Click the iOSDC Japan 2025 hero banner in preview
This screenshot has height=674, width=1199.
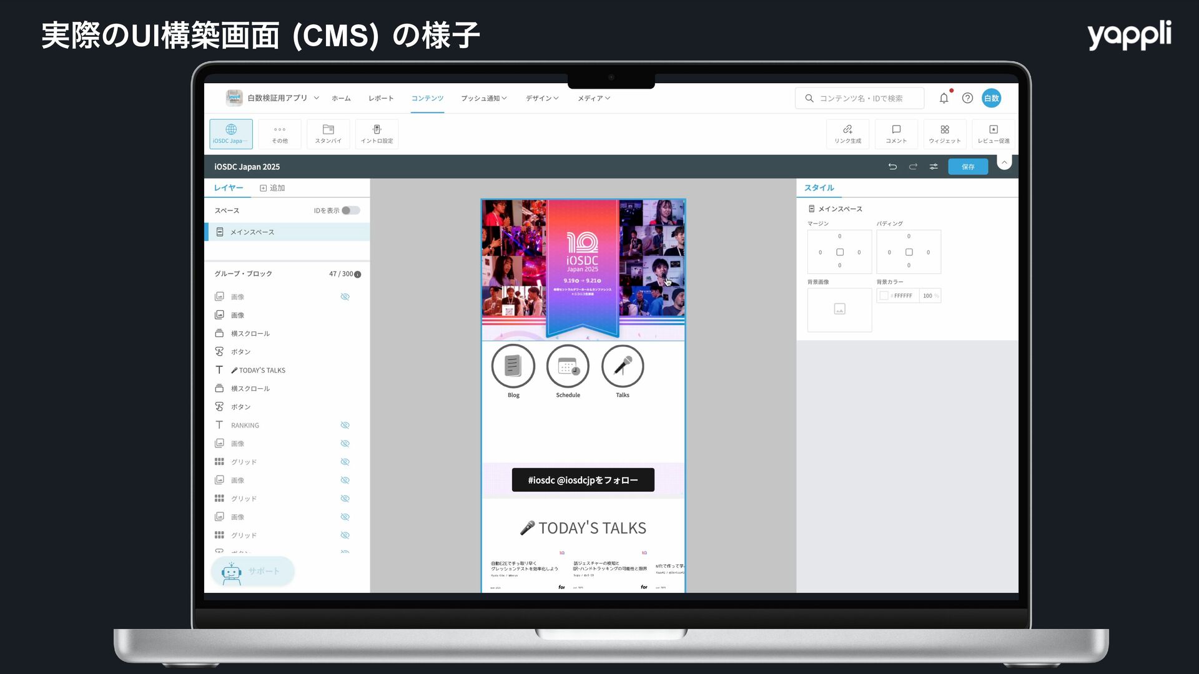point(583,270)
